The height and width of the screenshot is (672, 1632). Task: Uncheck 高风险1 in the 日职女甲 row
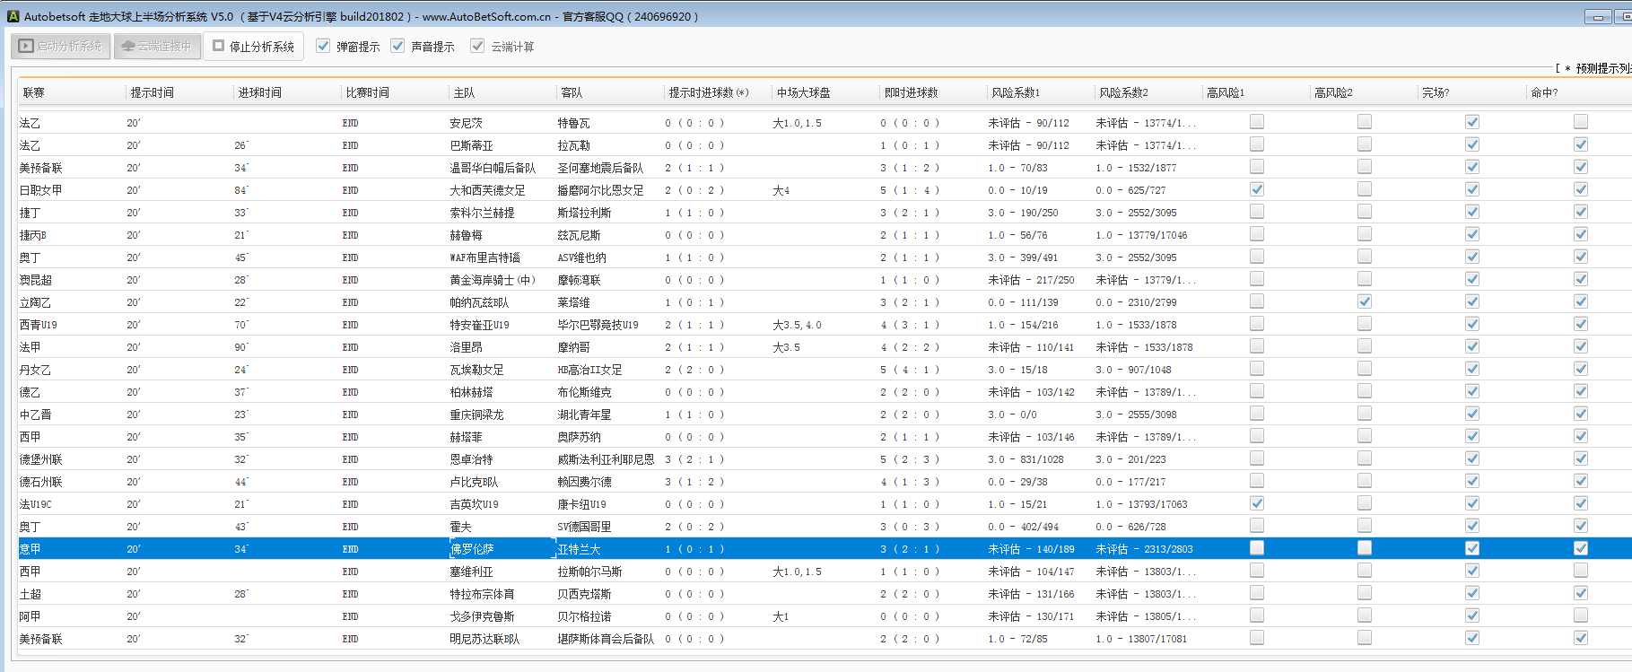tap(1257, 189)
